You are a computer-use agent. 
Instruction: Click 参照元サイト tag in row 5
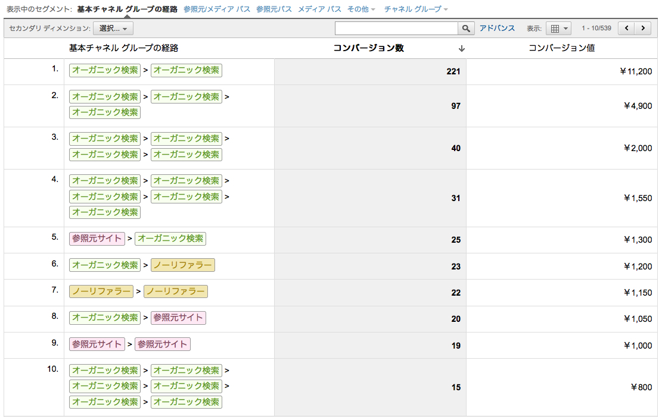[x=97, y=239]
